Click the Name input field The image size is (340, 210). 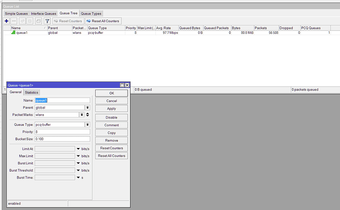[x=62, y=100]
